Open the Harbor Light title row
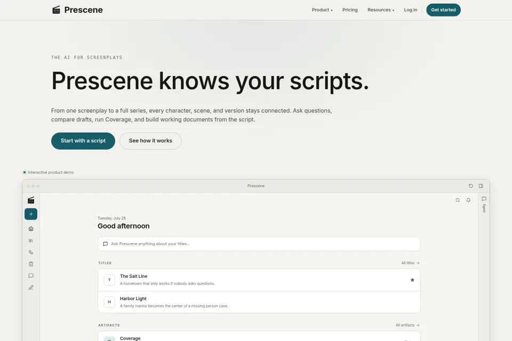512x341 pixels. 259,302
